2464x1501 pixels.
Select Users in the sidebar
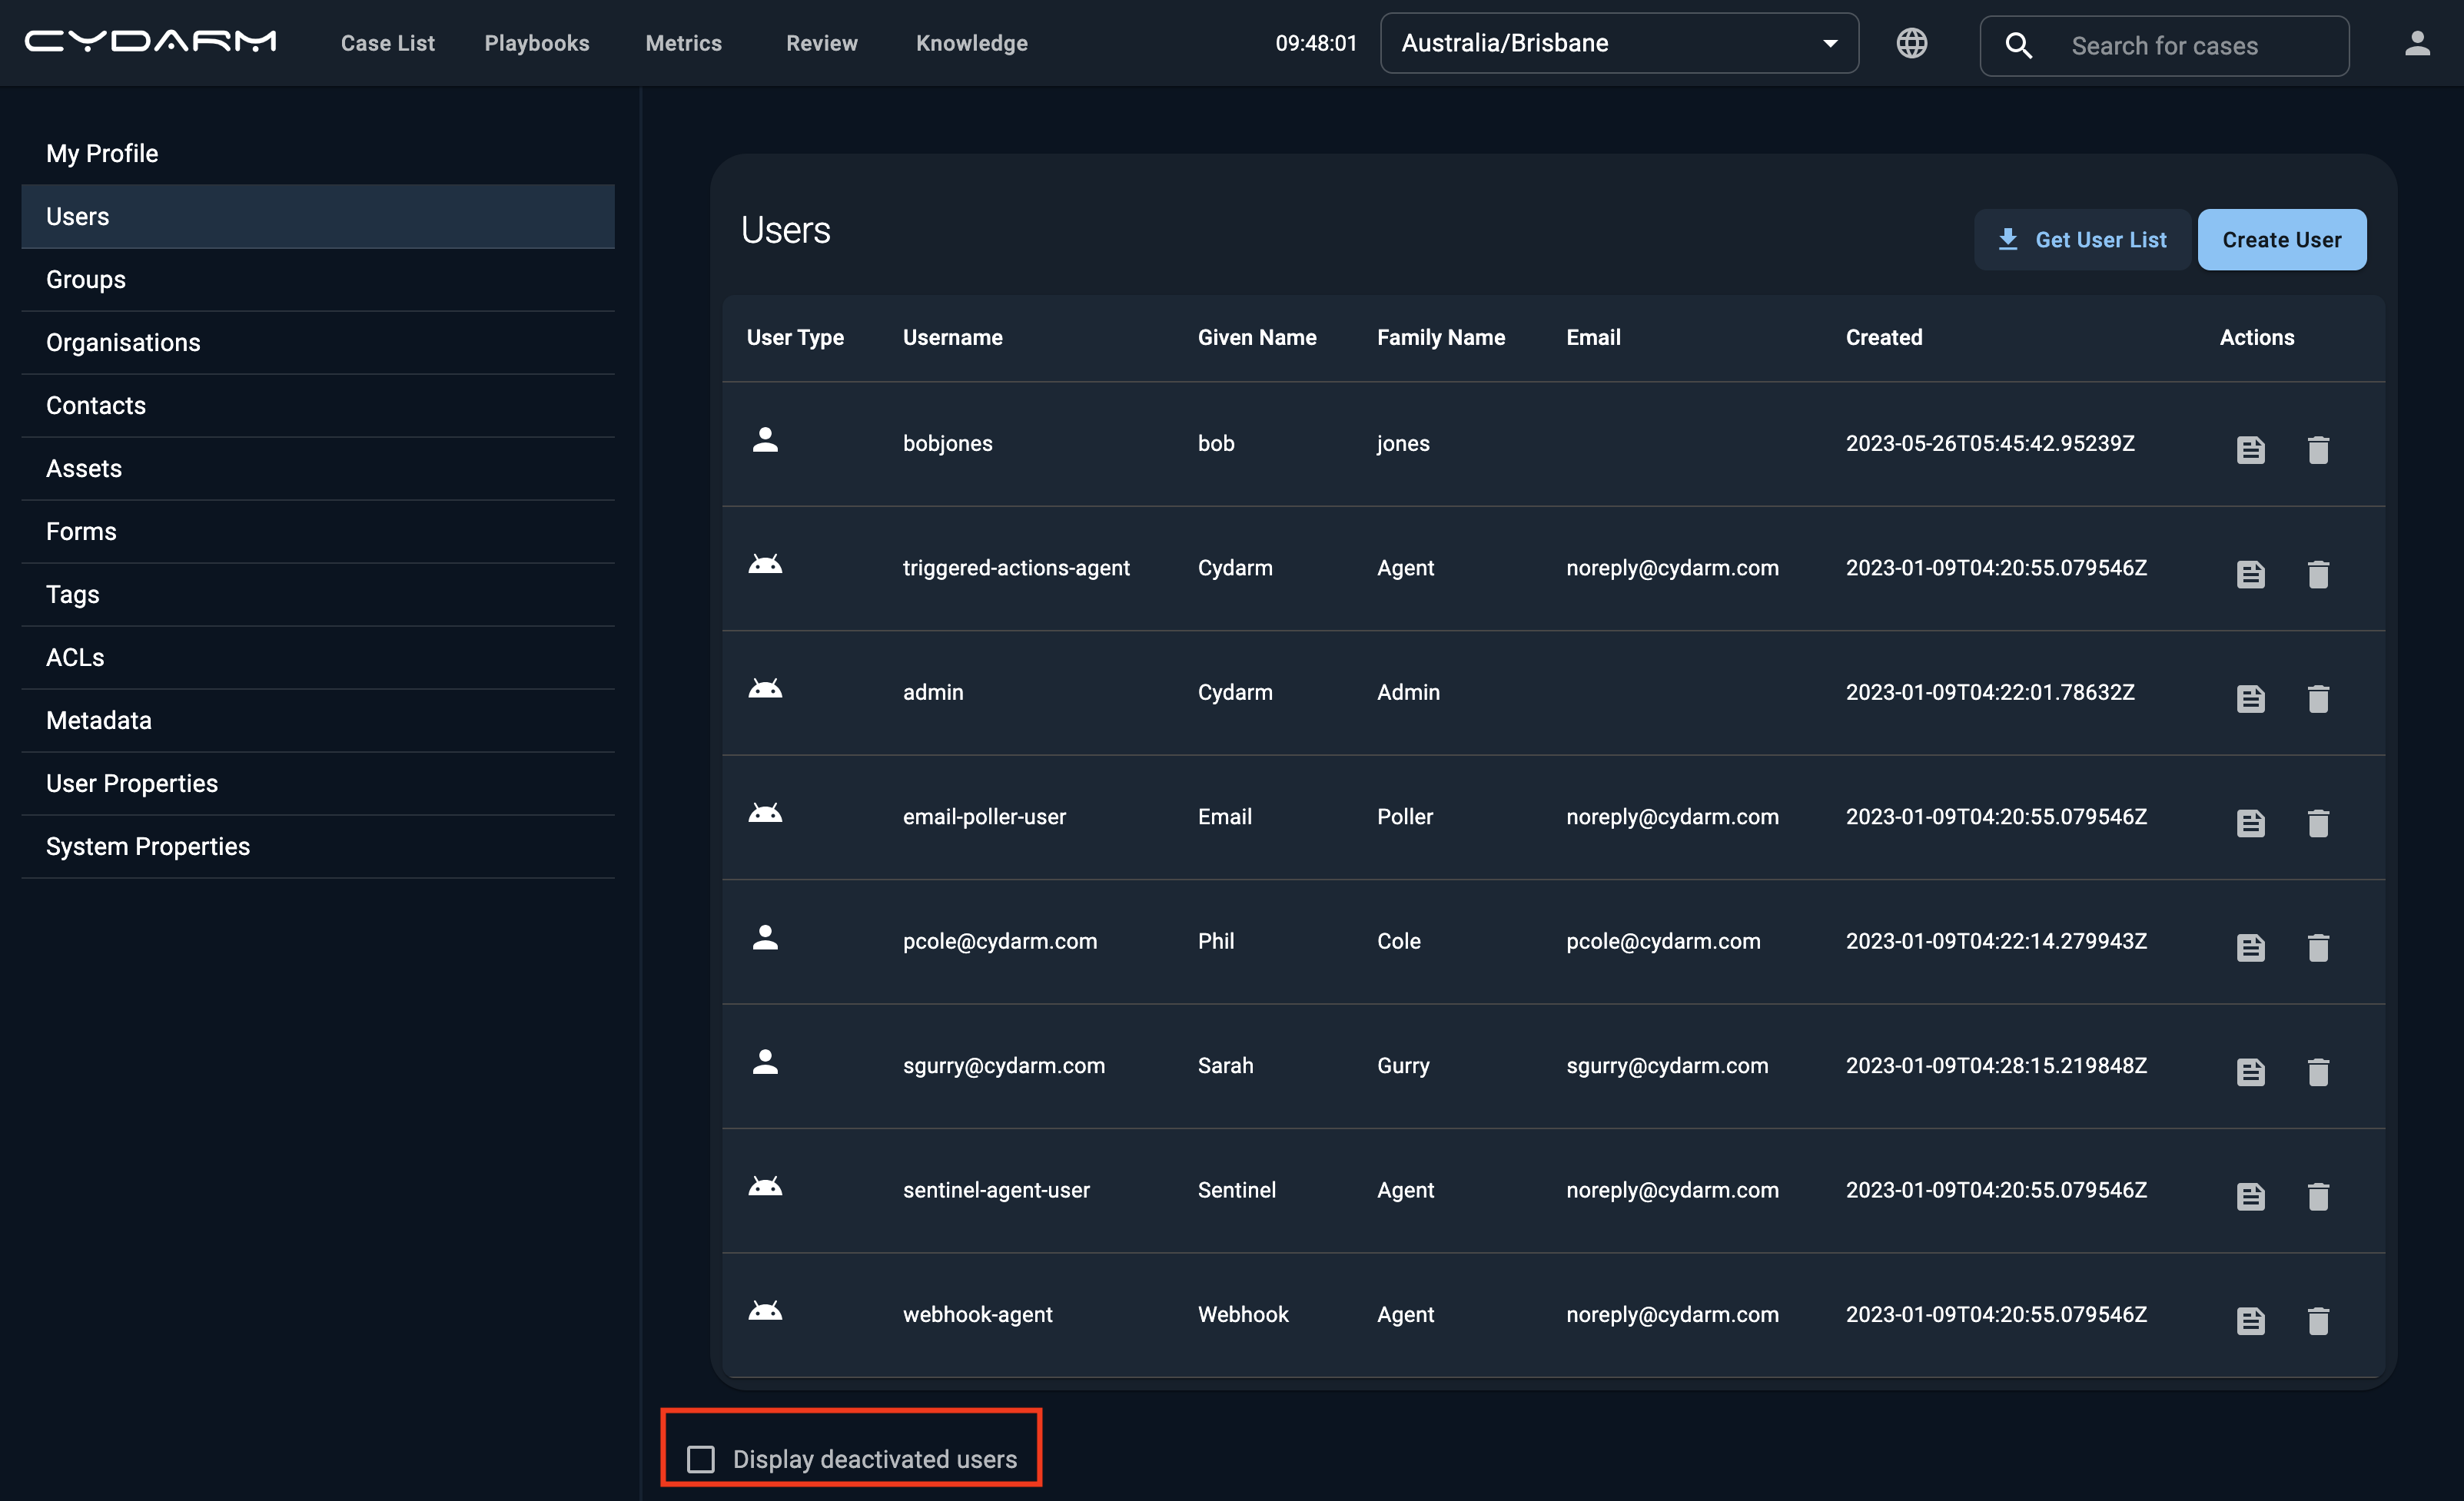click(318, 216)
